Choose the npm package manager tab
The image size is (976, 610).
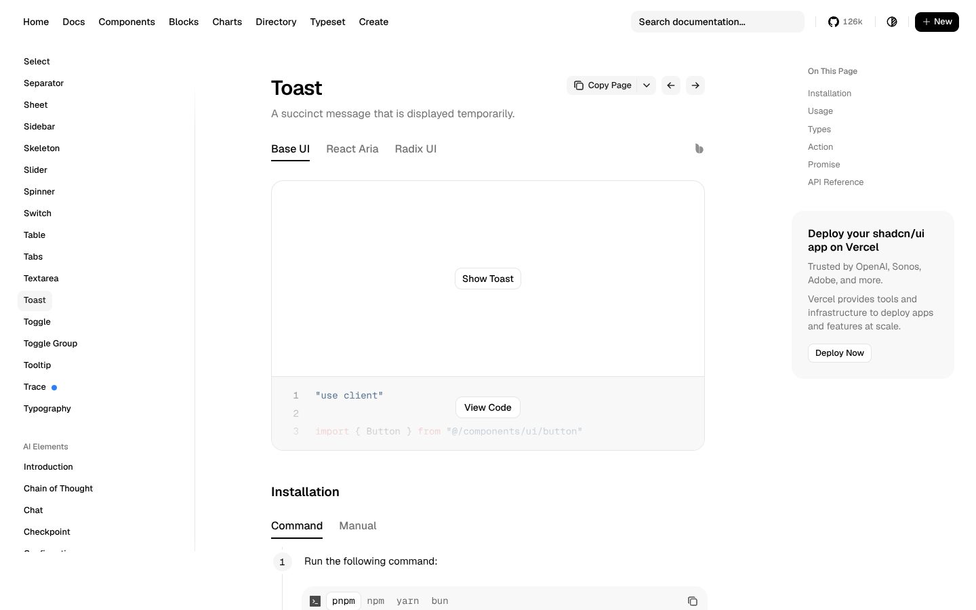point(375,601)
